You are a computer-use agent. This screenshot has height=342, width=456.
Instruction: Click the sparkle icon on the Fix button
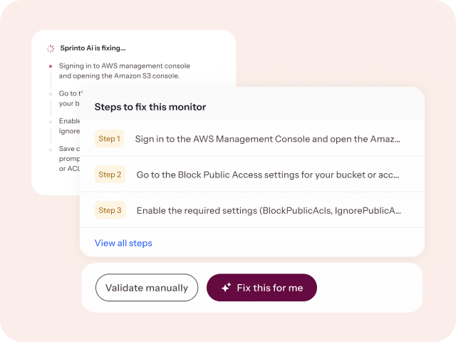pos(226,288)
